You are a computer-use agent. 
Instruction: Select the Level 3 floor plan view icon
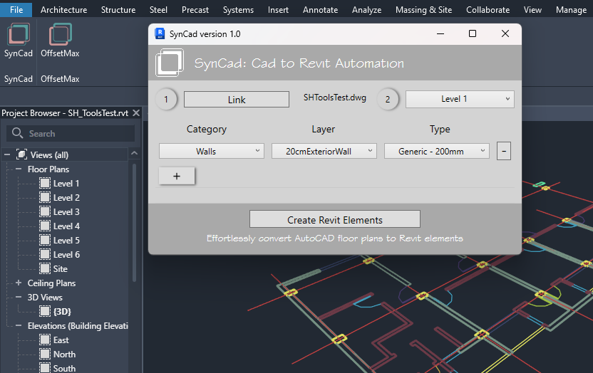[x=45, y=212]
